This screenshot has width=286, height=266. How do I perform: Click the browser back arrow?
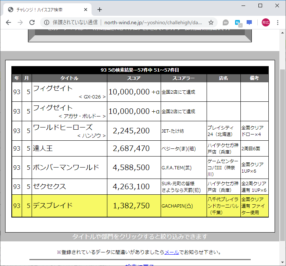tap(8, 22)
